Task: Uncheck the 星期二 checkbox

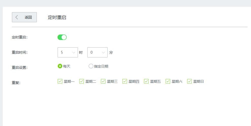Action: tap(81, 81)
